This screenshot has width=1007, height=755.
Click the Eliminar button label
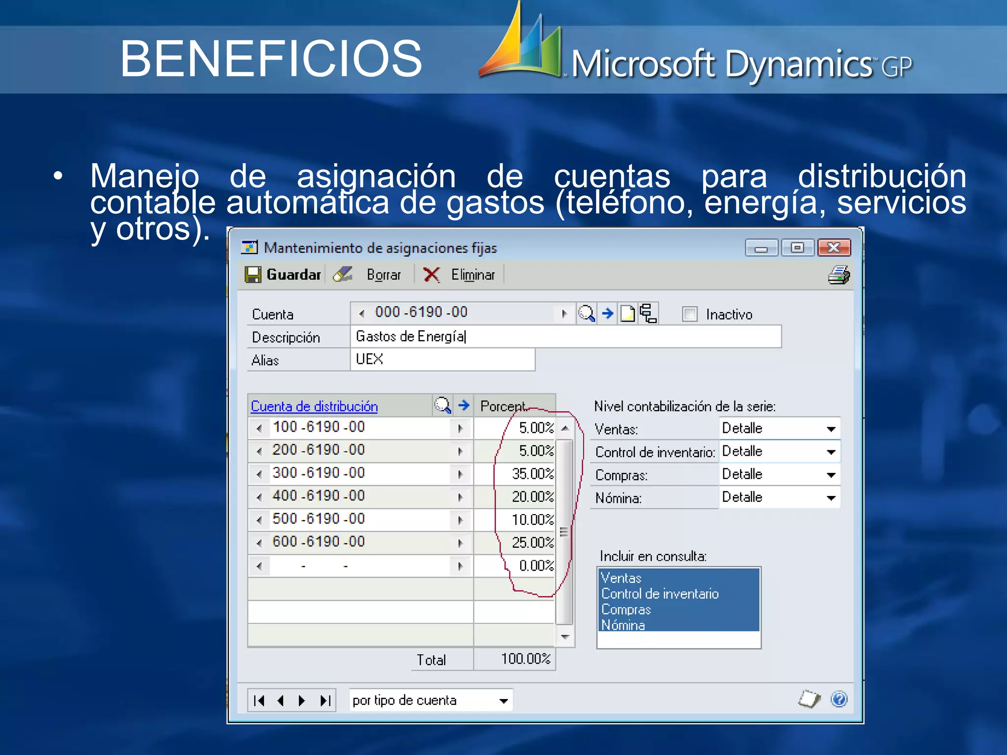point(473,275)
